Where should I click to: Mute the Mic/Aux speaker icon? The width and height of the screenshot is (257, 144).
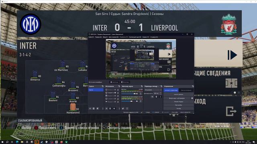(137, 94)
